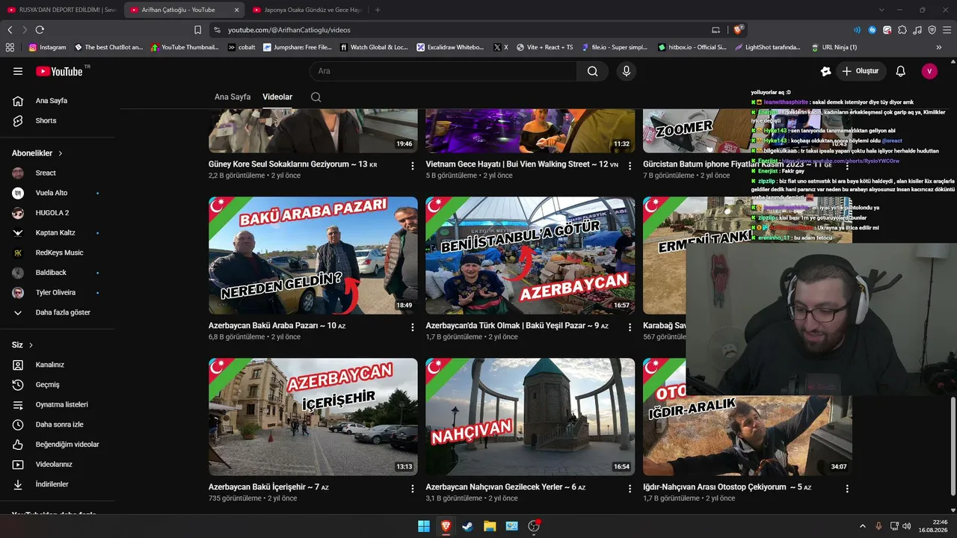The width and height of the screenshot is (957, 538).
Task: Open Steam from the taskbar
Action: (x=468, y=526)
